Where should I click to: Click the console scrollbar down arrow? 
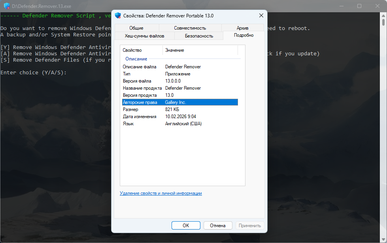click(383, 239)
